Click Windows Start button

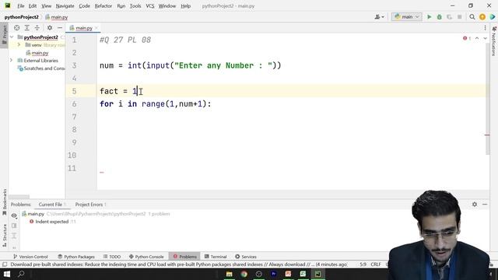7,274
